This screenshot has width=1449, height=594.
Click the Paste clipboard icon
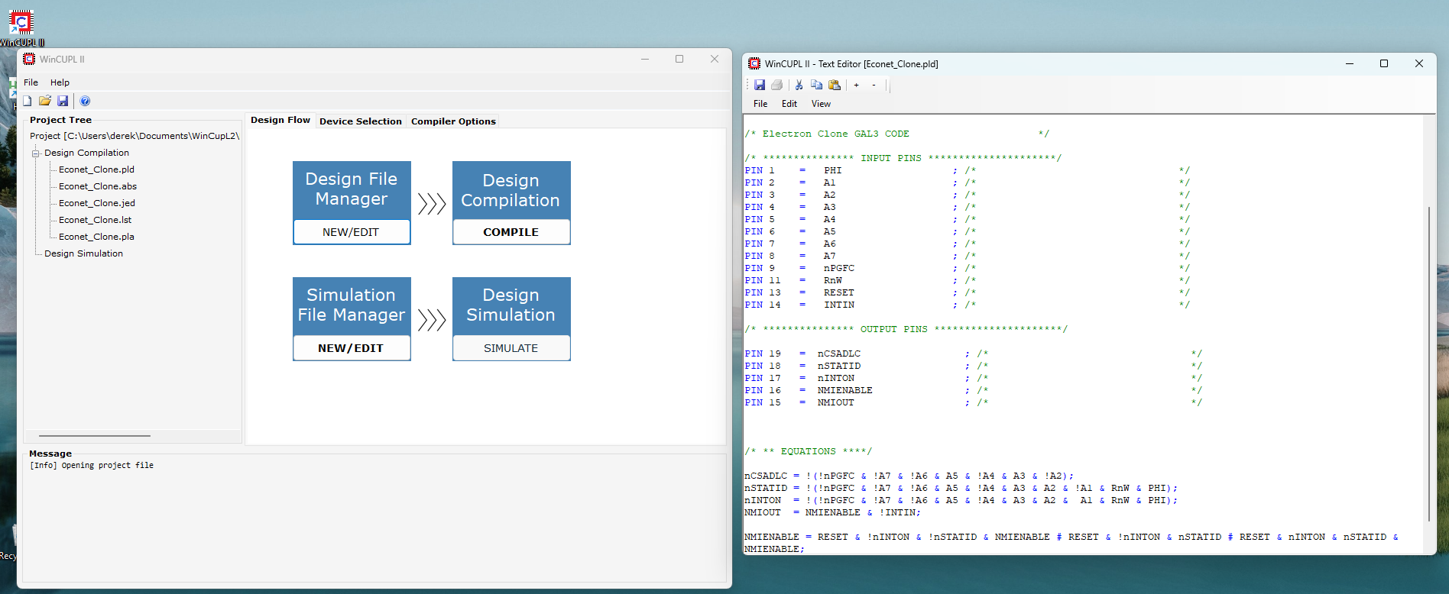835,85
